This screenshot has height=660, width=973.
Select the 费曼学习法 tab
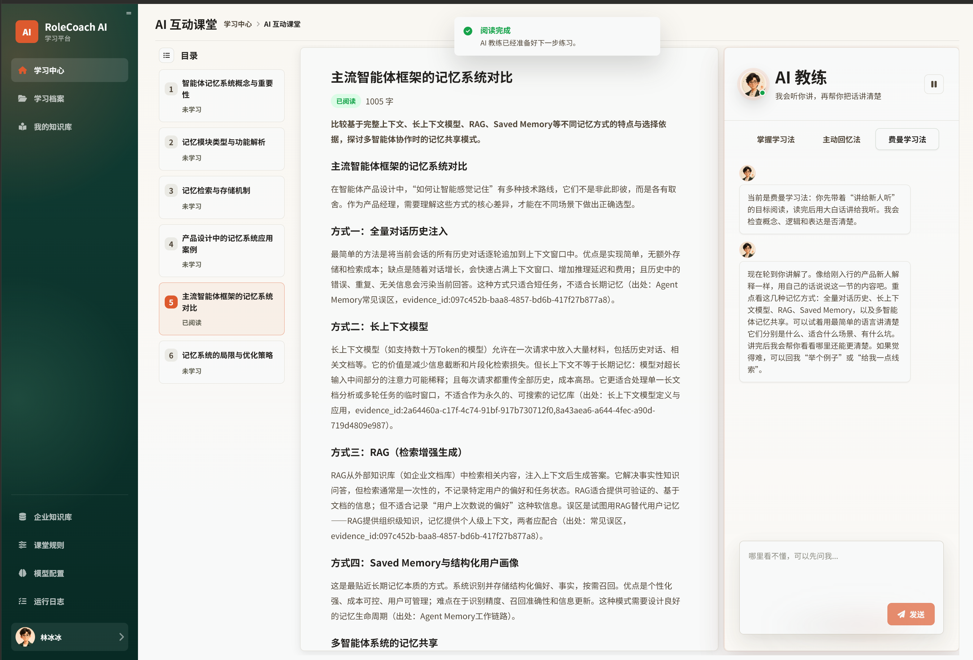[907, 139]
